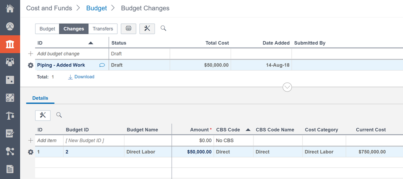Open the Resources people icon in sidebar
The width and height of the screenshot is (403, 179).
pyautogui.click(x=10, y=62)
